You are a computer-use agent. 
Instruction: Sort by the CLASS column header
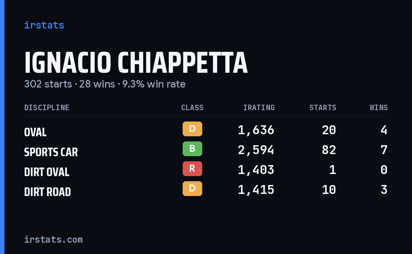coord(192,108)
